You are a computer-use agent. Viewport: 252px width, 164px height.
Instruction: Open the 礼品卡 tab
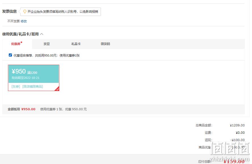pyautogui.click(x=76, y=44)
